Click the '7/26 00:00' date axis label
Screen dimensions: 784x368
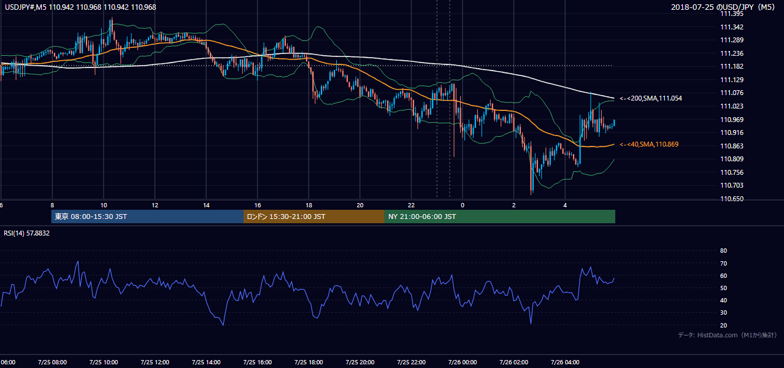coord(463,362)
